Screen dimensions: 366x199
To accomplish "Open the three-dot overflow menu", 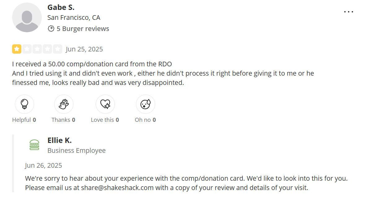I will (349, 11).
